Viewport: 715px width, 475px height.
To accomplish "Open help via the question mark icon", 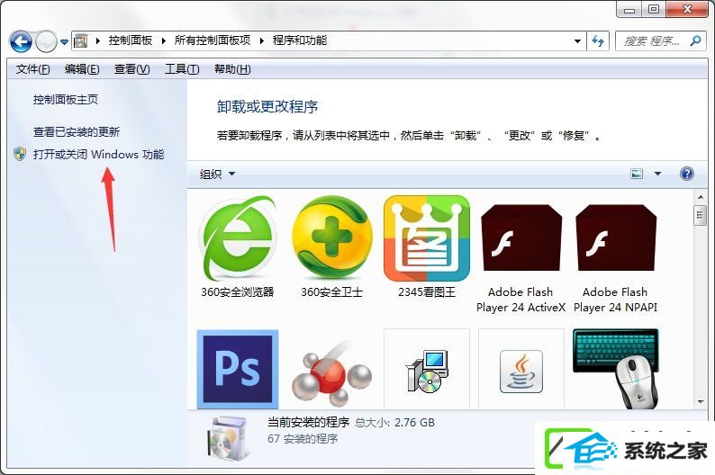I will [687, 174].
